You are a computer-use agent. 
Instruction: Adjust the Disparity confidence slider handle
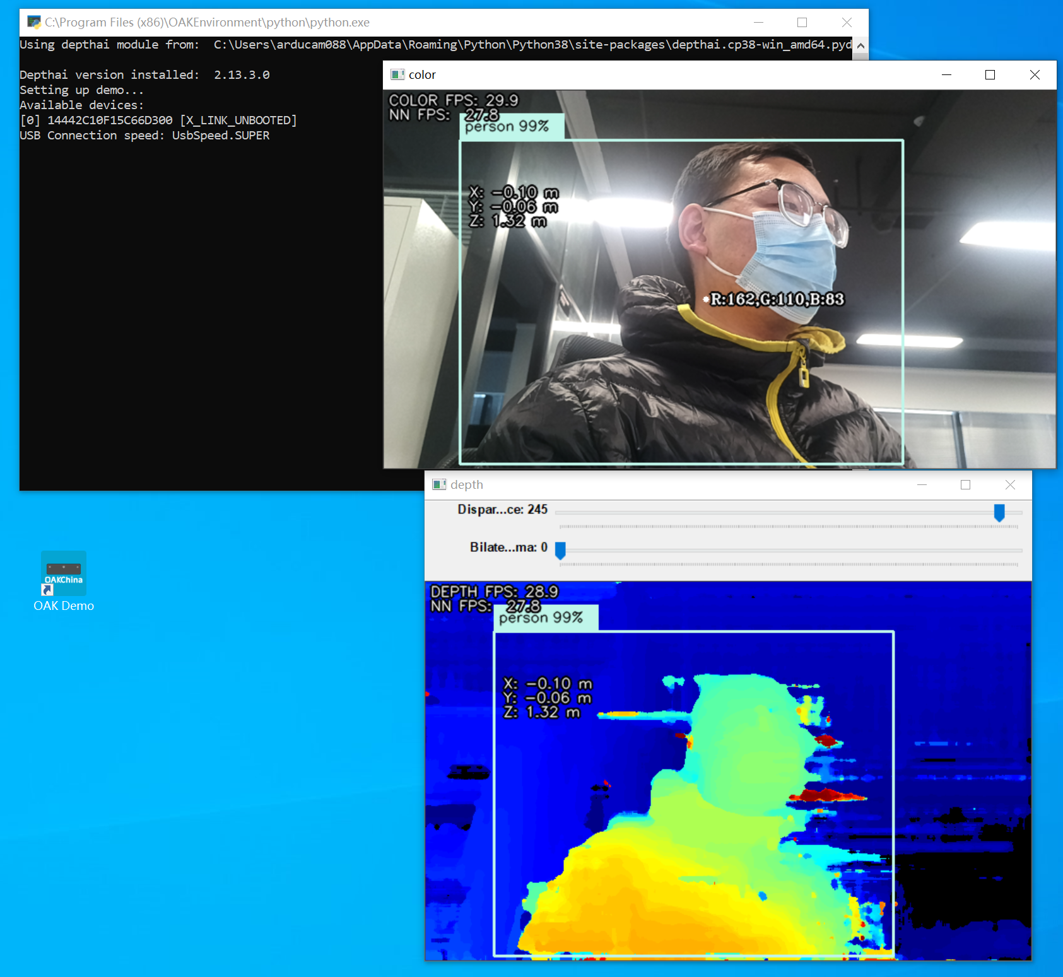pos(999,513)
